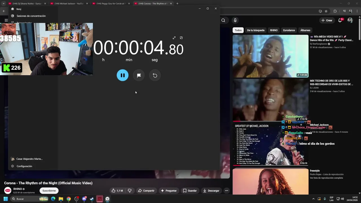Close the Peggy Gou tab
Viewport: 361px width, 203px height.
click(129, 4)
